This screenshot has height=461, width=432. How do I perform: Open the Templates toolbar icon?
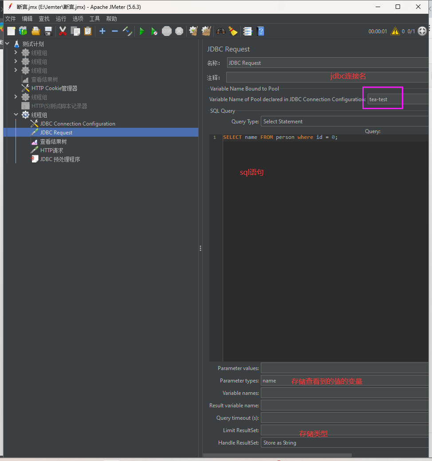coord(23,31)
